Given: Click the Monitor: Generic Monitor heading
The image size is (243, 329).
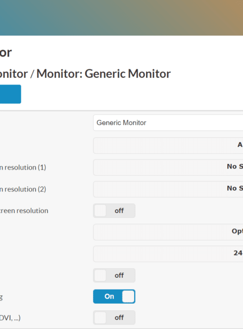Looking at the screenshot, I should point(104,74).
